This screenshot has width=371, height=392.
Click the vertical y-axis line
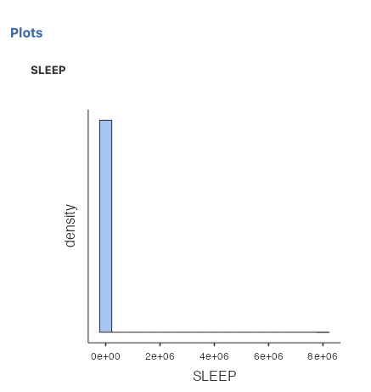[88, 226]
